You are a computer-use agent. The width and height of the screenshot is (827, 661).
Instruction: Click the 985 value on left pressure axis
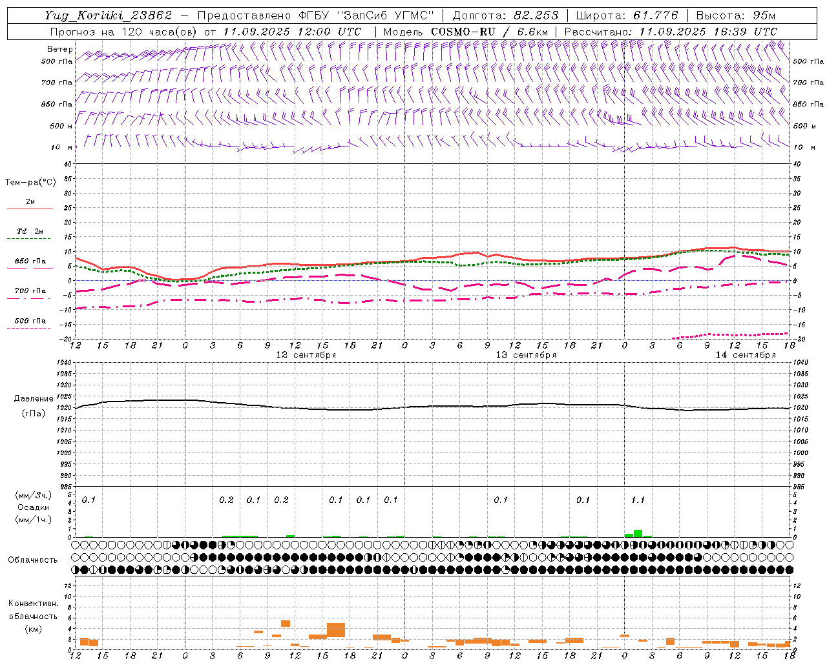pyautogui.click(x=66, y=487)
